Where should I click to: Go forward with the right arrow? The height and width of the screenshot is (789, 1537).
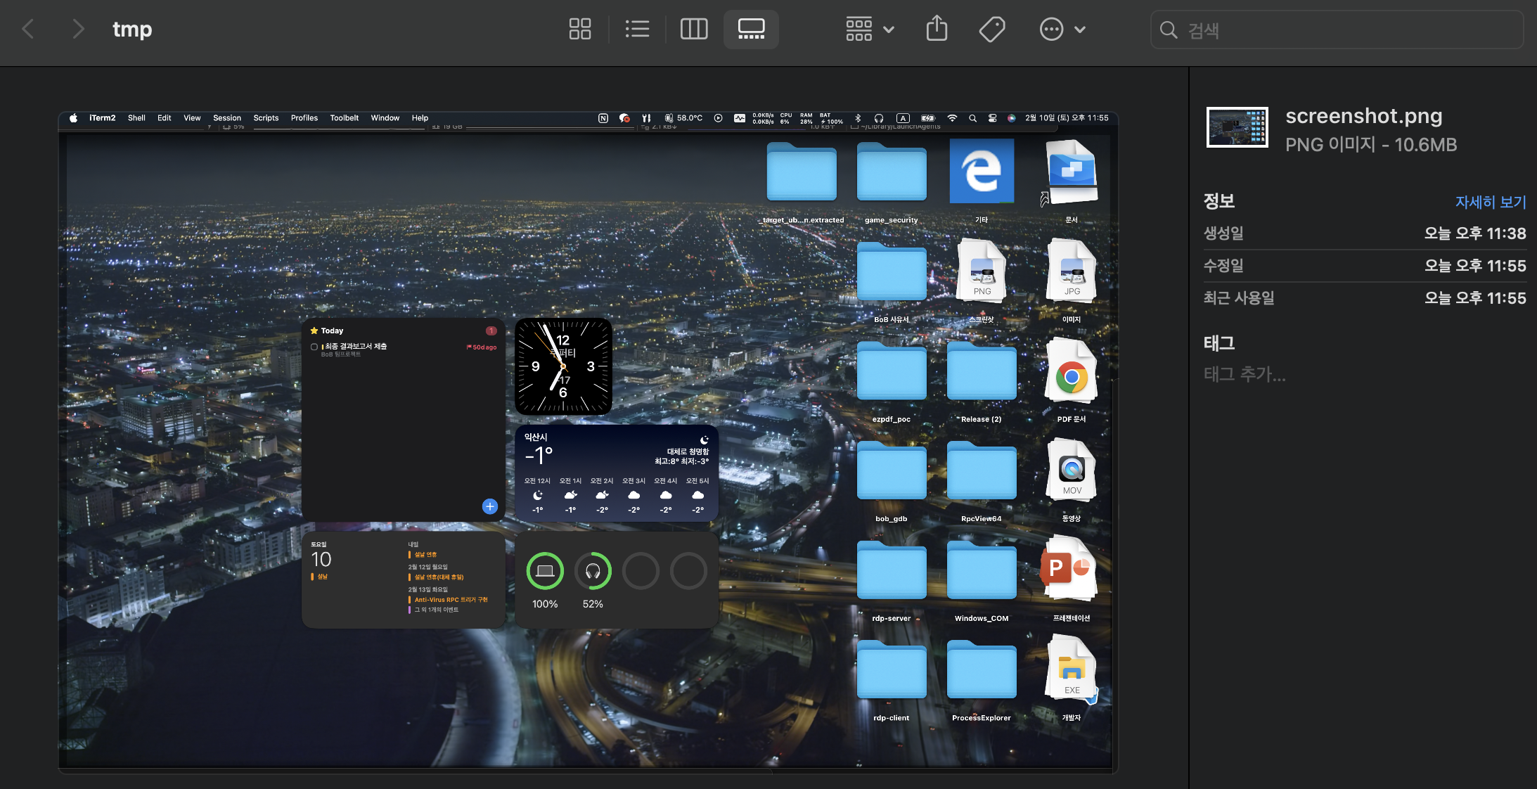(x=78, y=29)
